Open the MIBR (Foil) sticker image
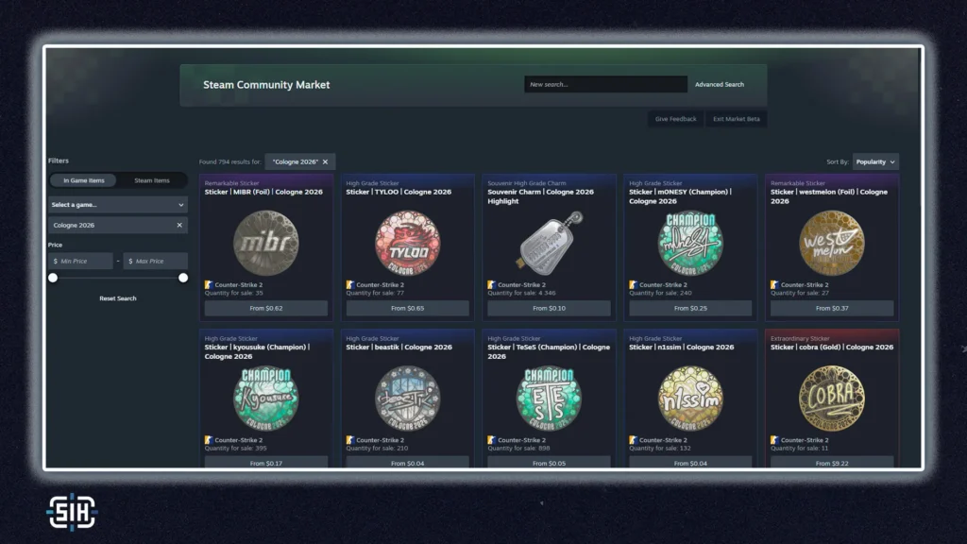 tap(265, 243)
